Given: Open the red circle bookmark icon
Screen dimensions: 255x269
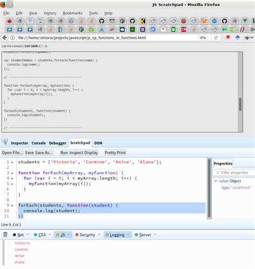Looking at the screenshot, I should pyautogui.click(x=183, y=21).
